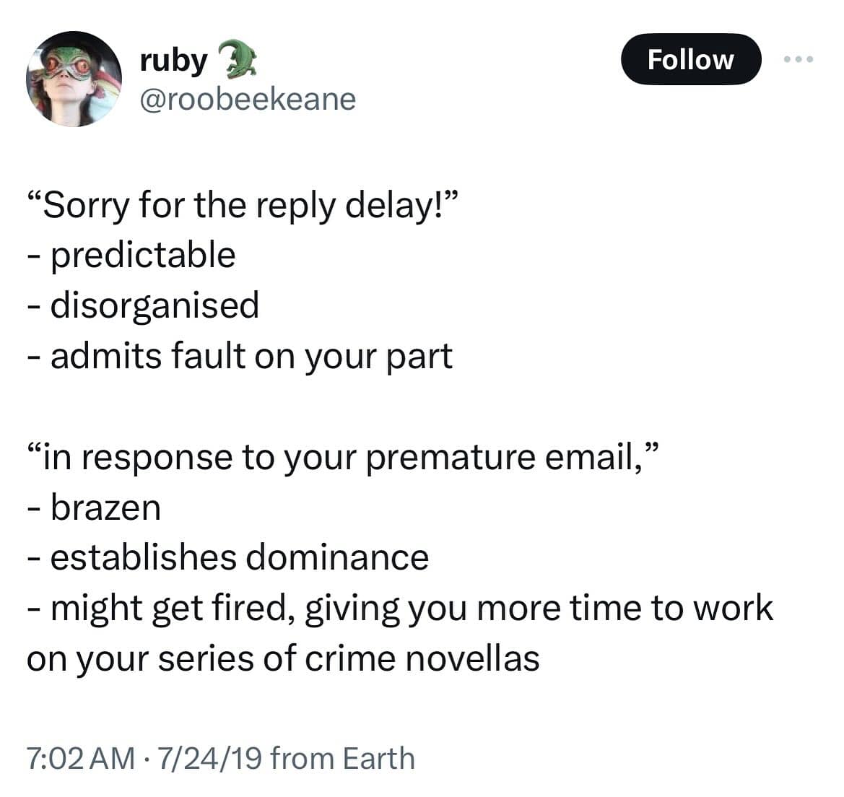Click the crocodile emoji beside ruby's name
The height and width of the screenshot is (797, 844).
[x=236, y=61]
